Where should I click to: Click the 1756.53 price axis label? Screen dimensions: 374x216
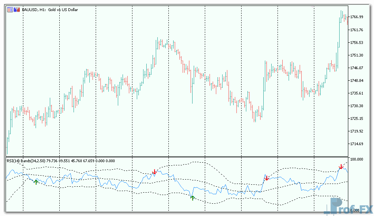[357, 43]
